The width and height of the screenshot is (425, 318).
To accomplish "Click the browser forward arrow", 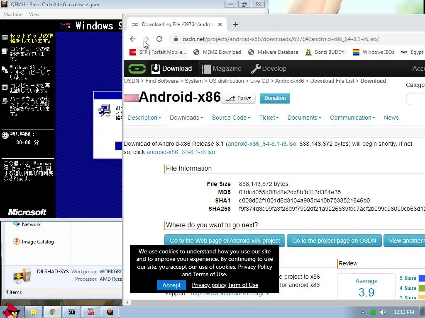I will (x=146, y=39).
